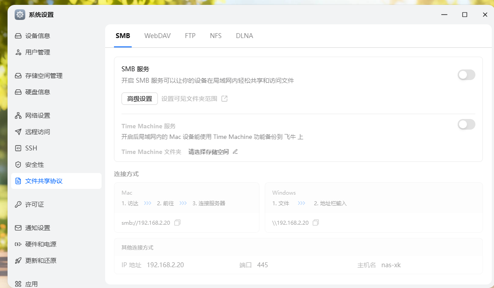494x288 pixels.
Task: Click the 系统设置 gear app icon
Action: tap(20, 15)
